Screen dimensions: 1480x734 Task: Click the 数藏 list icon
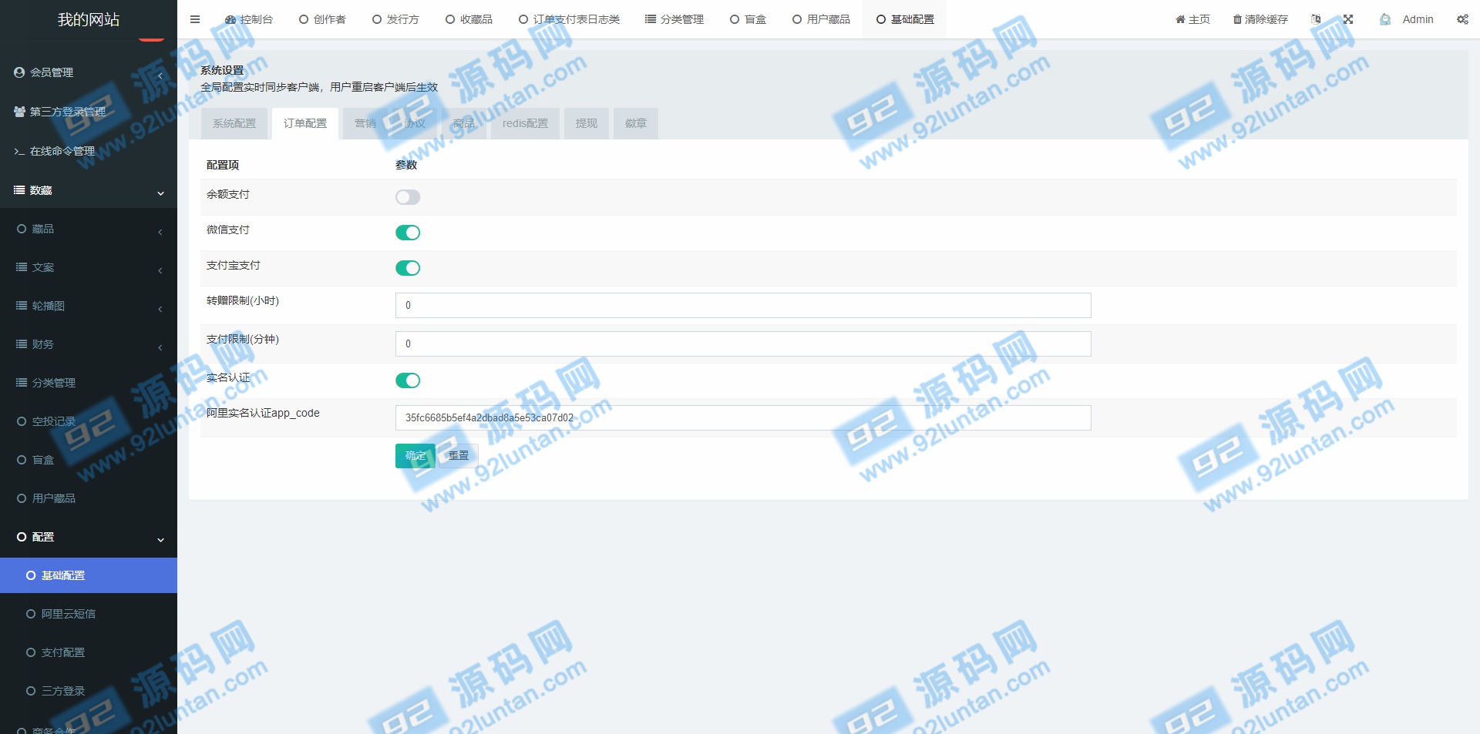19,190
